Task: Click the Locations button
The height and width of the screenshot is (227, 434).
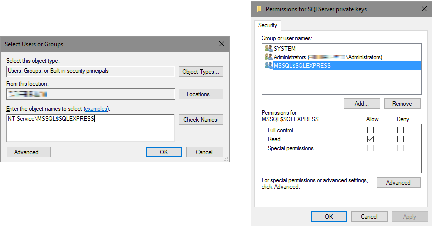Action: (x=200, y=94)
